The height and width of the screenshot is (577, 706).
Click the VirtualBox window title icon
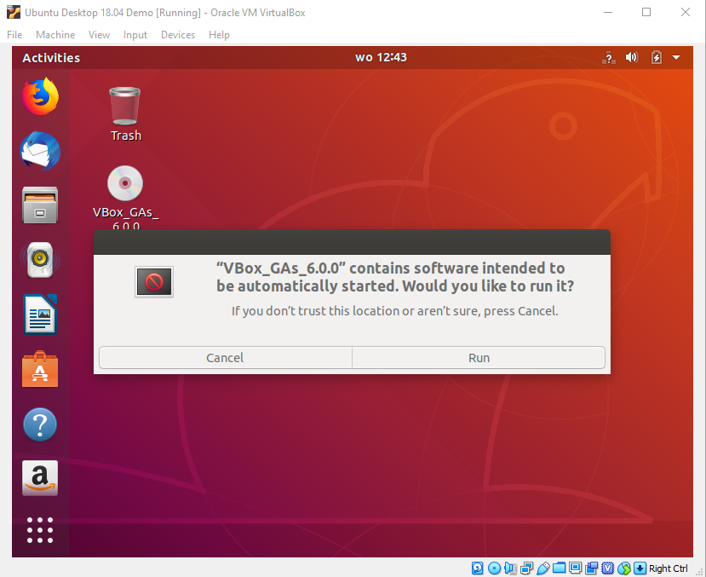click(14, 12)
